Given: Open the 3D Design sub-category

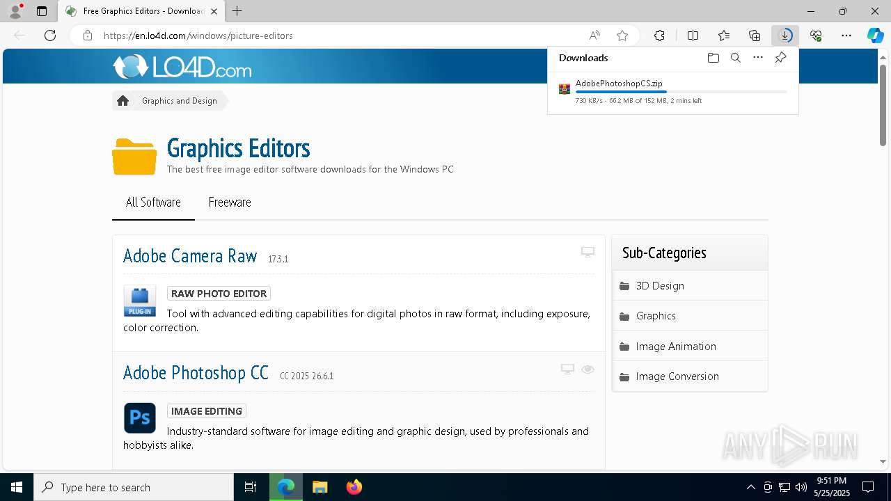Looking at the screenshot, I should pos(690,285).
